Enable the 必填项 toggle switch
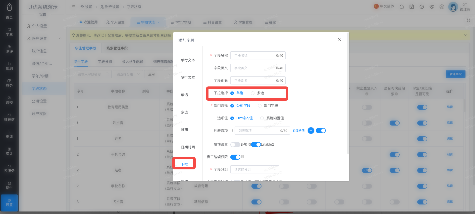The width and height of the screenshot is (475, 214). coord(235,144)
